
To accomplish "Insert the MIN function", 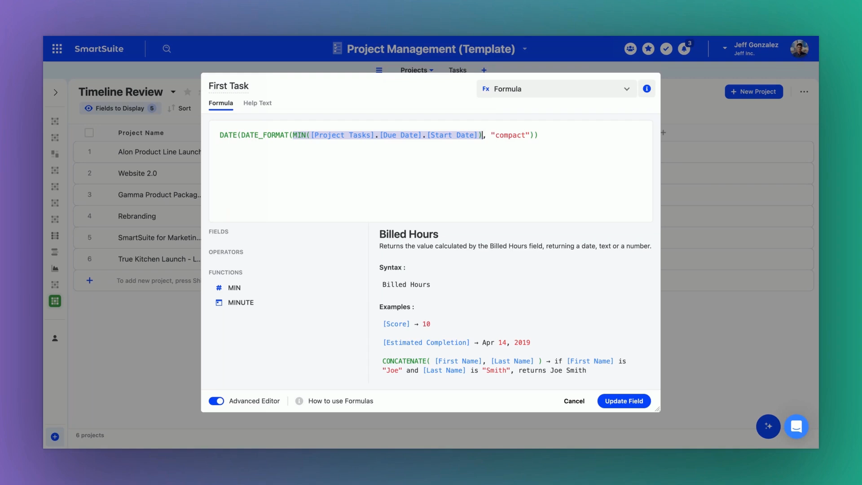I will [x=234, y=288].
